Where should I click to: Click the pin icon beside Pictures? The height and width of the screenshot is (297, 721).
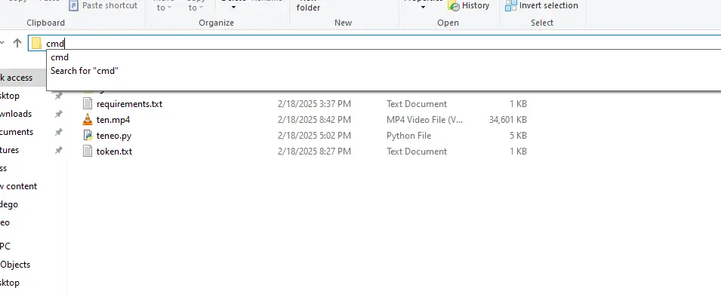pos(58,150)
